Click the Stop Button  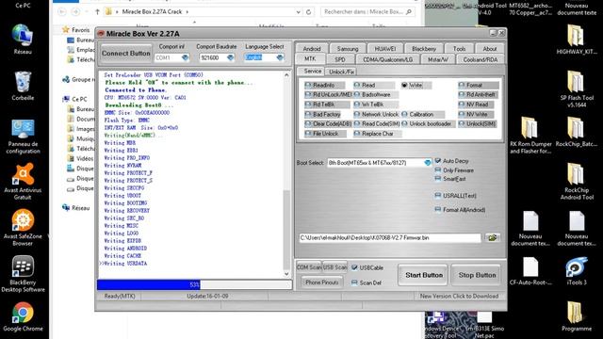(x=477, y=275)
